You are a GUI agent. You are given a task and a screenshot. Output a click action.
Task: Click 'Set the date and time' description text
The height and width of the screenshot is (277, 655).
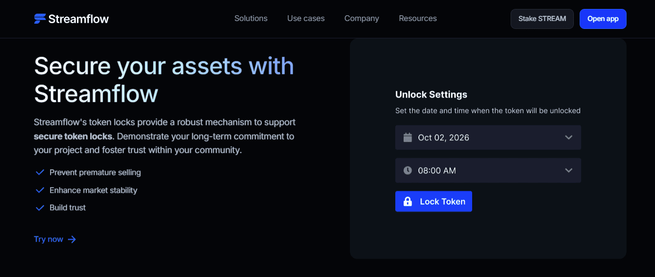pos(488,111)
